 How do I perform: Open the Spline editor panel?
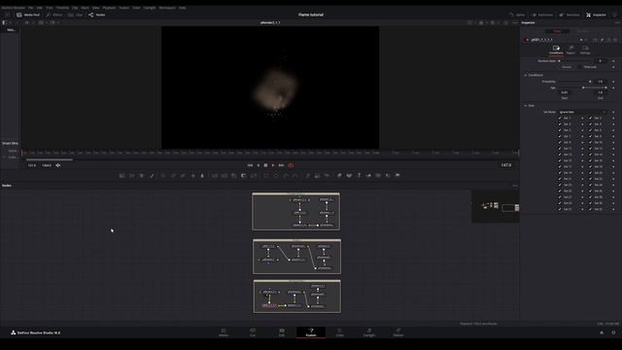click(517, 15)
